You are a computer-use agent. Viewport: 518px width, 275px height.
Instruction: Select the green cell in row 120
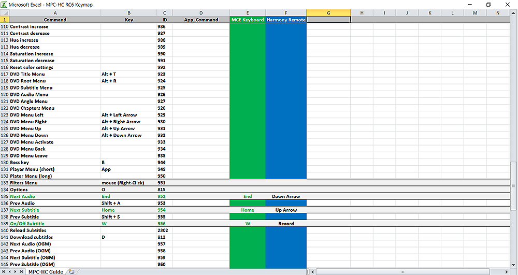pyautogui.click(x=248, y=94)
